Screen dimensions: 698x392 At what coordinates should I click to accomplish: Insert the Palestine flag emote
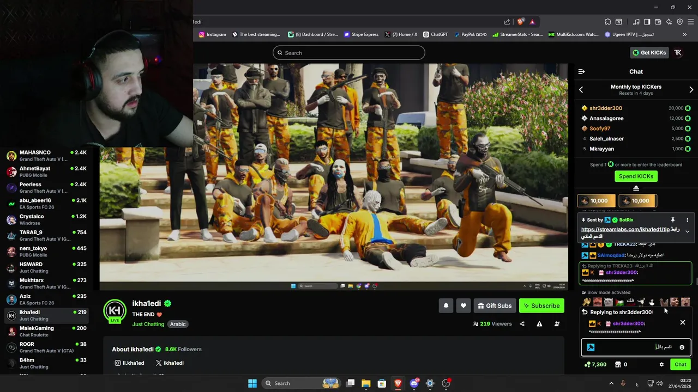619,302
